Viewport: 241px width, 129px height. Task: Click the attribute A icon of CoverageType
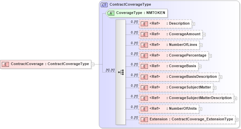tap(111, 13)
